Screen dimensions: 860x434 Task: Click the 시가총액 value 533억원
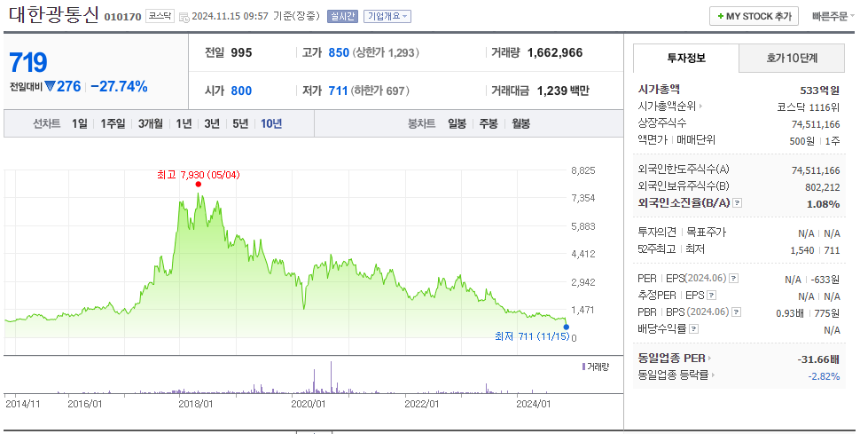pos(819,91)
